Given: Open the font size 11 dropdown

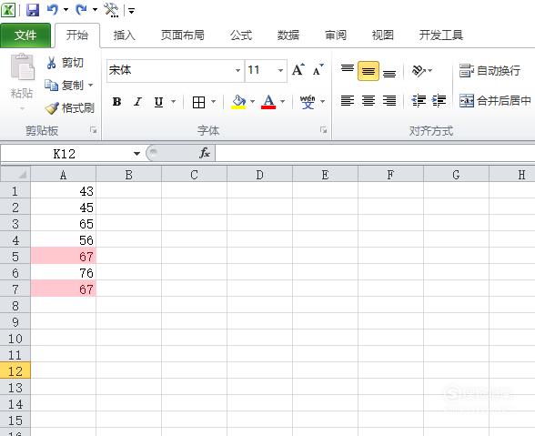Looking at the screenshot, I should (280, 70).
